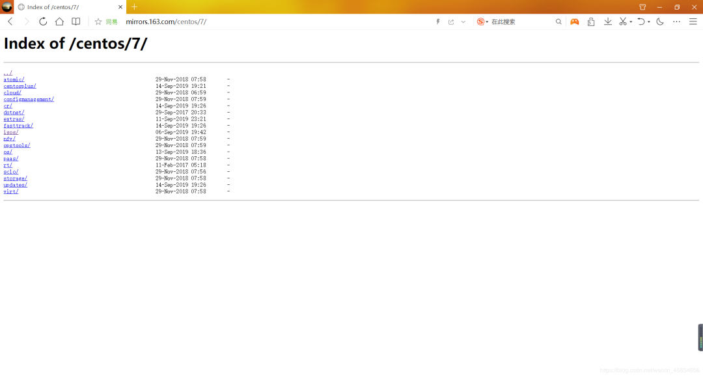
Task: Open the os/ directory
Action: pyautogui.click(x=8, y=152)
